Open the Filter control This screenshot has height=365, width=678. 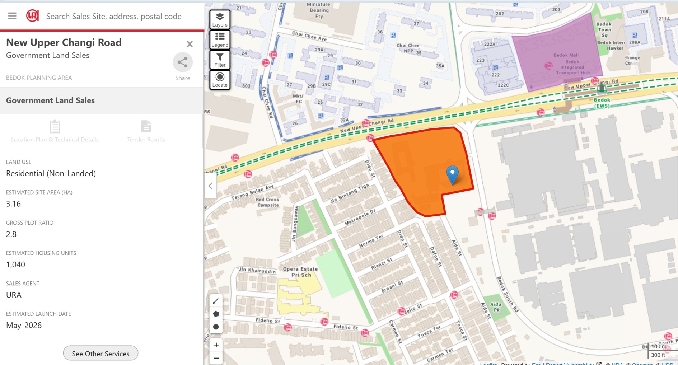pyautogui.click(x=220, y=60)
